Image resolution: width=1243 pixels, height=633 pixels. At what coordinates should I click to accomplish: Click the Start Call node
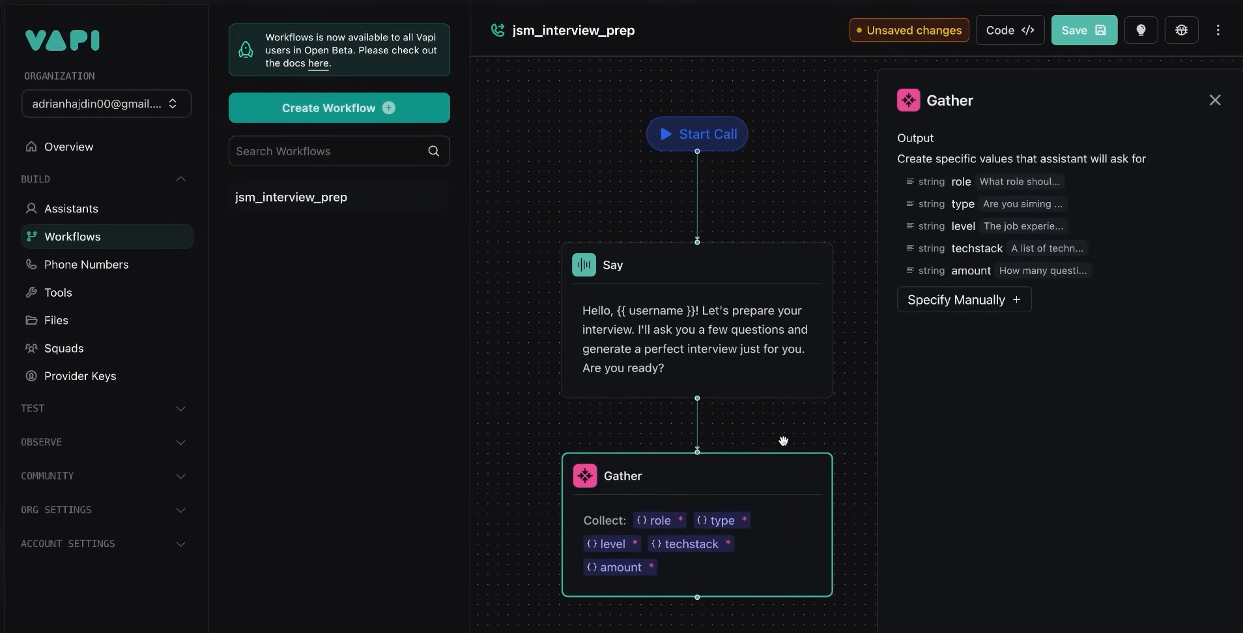point(697,134)
